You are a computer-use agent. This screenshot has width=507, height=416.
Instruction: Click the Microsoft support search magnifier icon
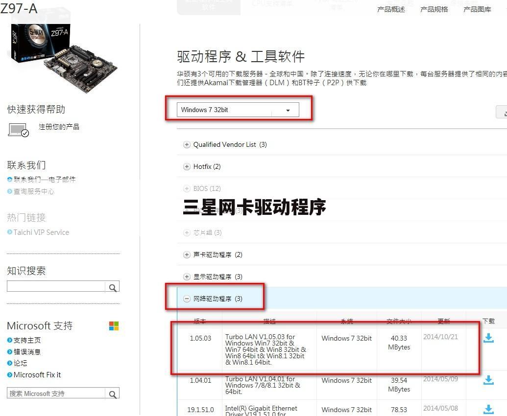pos(113,393)
